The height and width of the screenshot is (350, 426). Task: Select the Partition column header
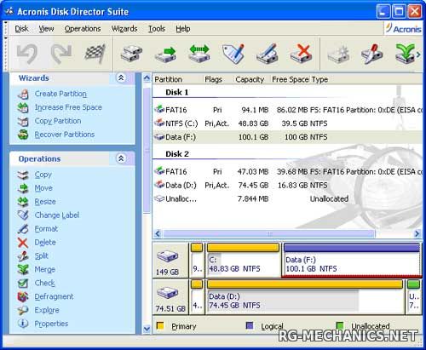click(168, 79)
